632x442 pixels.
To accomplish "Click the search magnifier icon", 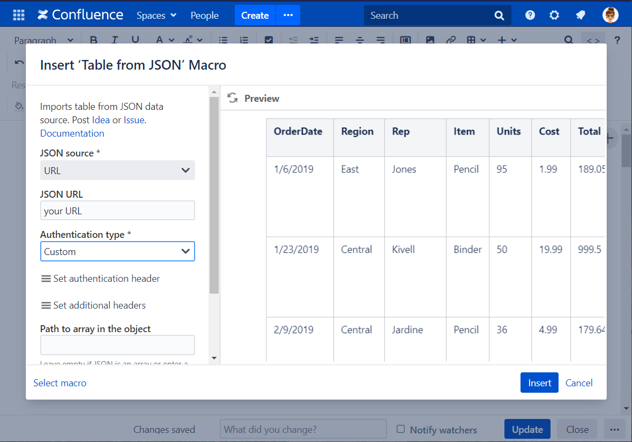I will [x=499, y=16].
